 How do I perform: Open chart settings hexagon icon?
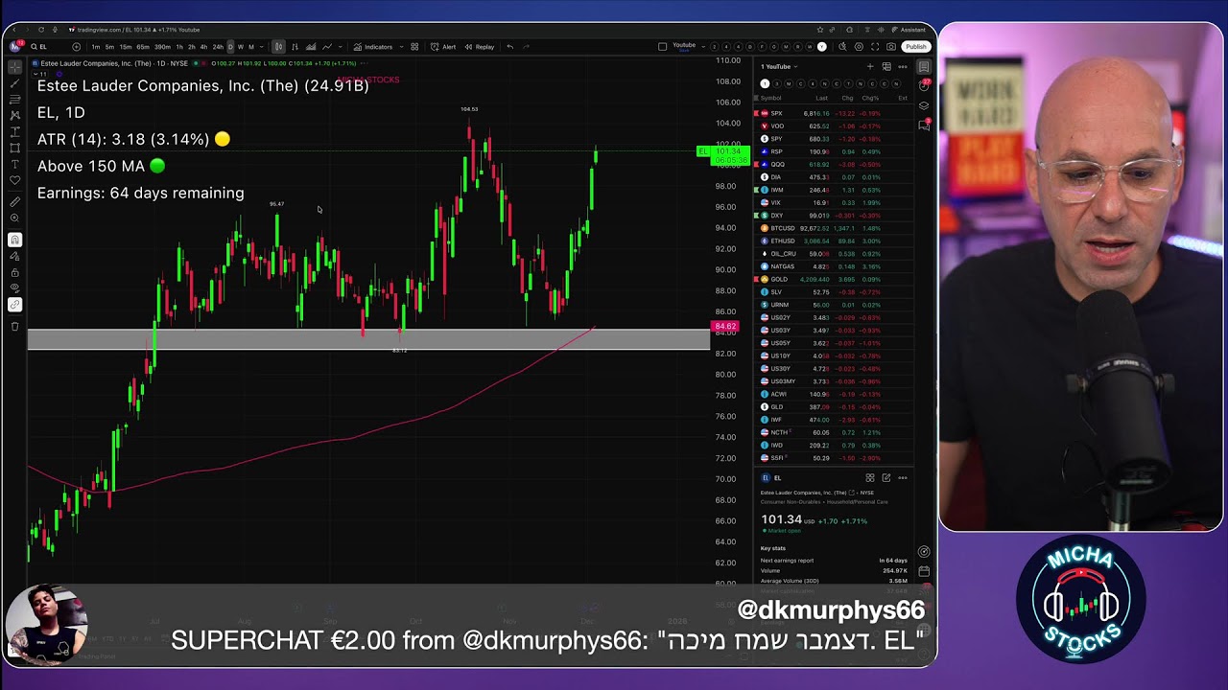[x=859, y=47]
